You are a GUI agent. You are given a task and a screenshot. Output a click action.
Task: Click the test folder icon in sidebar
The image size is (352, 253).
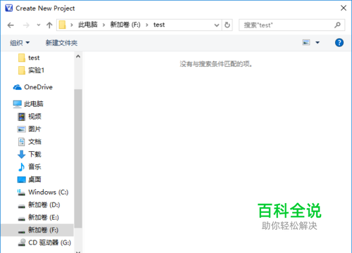coord(22,58)
